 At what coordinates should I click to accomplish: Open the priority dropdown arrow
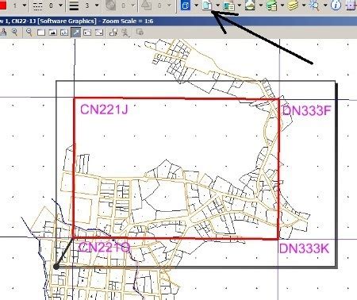(x=169, y=5)
